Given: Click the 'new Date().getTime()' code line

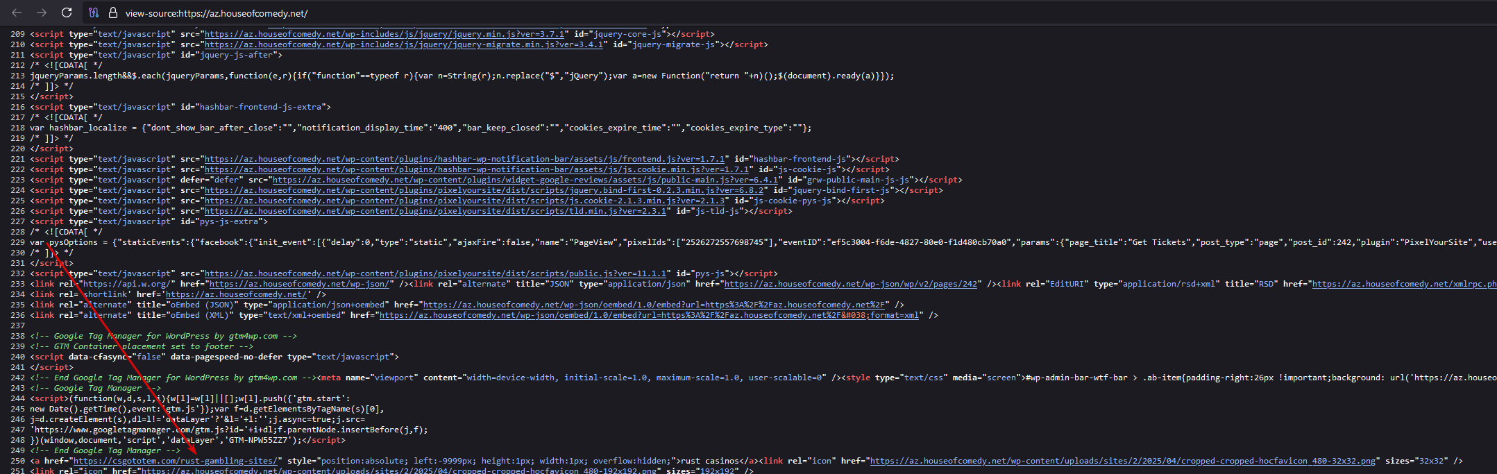Looking at the screenshot, I should point(208,409).
